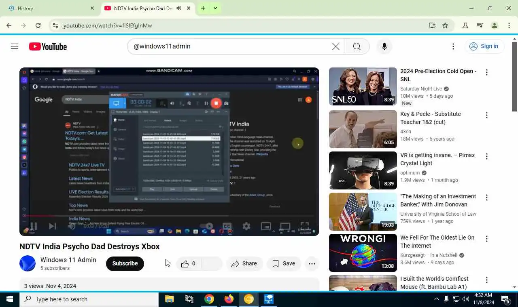Play SNL Pre-Election Cold Open thumbnail
This screenshot has width=518, height=307.
point(363,86)
